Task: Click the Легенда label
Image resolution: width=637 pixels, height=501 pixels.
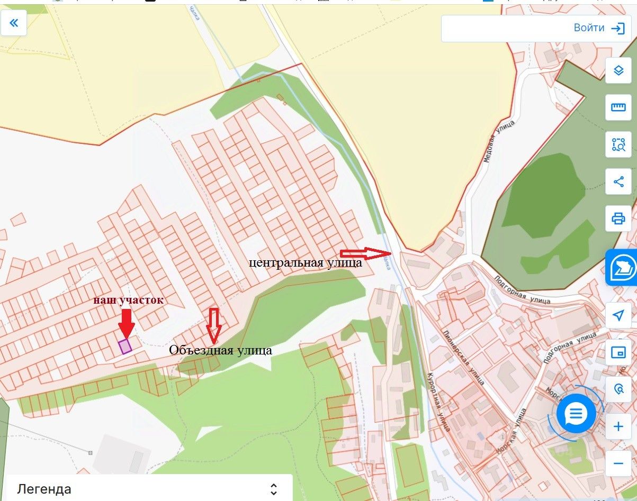Action: pyautogui.click(x=44, y=489)
